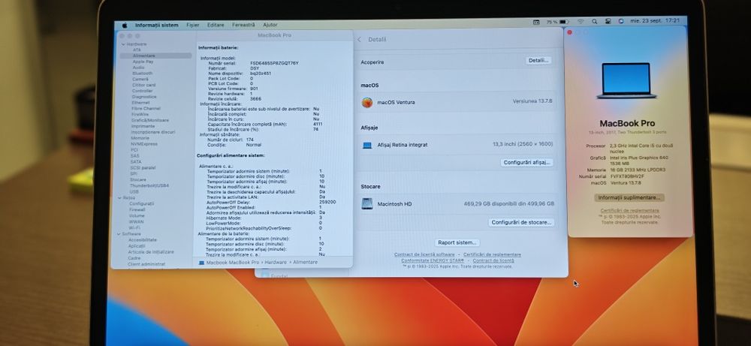The height and width of the screenshot is (346, 751).
Task: Select Stocare in the Hardware sidebar list
Action: 138,179
